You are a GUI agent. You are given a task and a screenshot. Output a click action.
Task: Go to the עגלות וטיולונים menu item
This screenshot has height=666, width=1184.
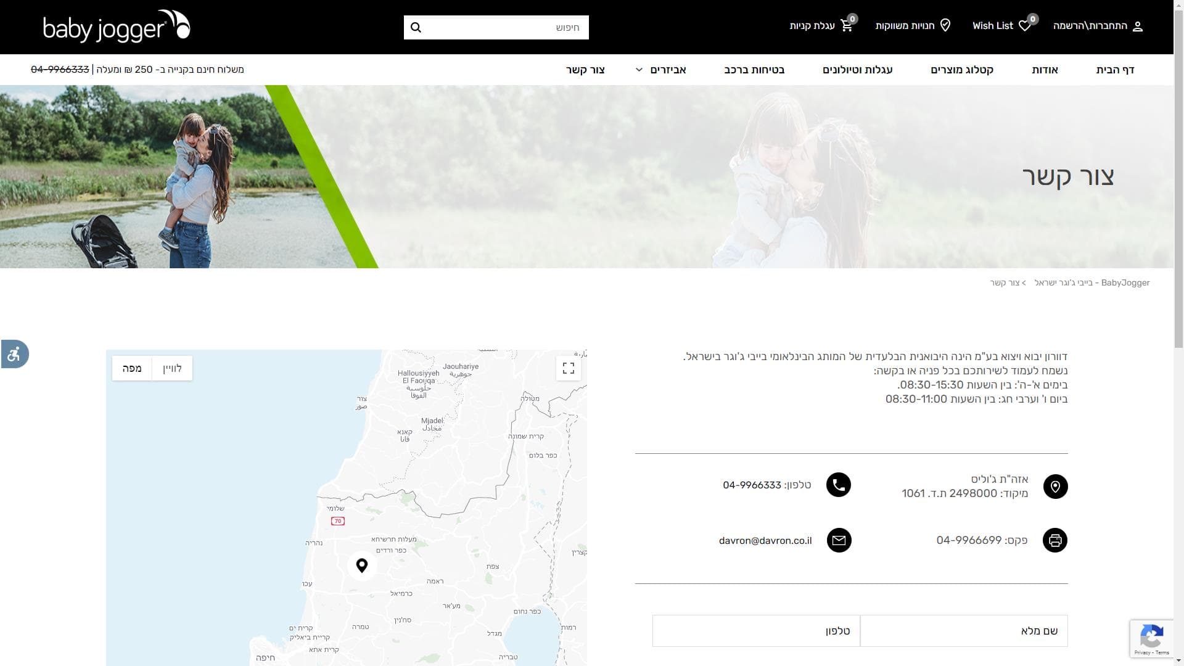(857, 70)
